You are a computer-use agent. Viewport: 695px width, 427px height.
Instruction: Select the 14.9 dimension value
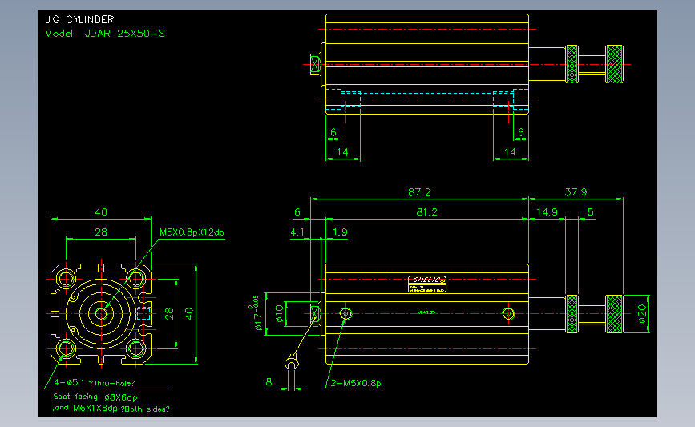click(x=547, y=212)
